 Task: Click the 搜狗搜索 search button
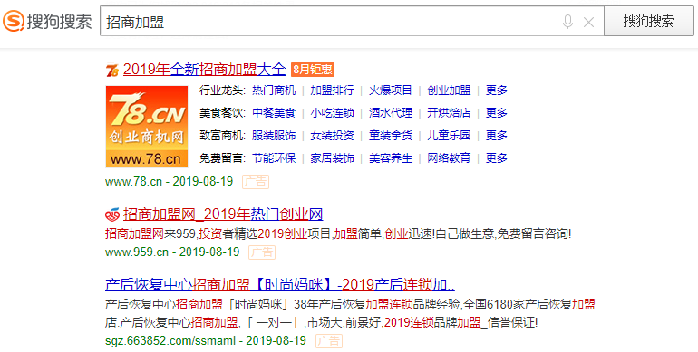(648, 21)
